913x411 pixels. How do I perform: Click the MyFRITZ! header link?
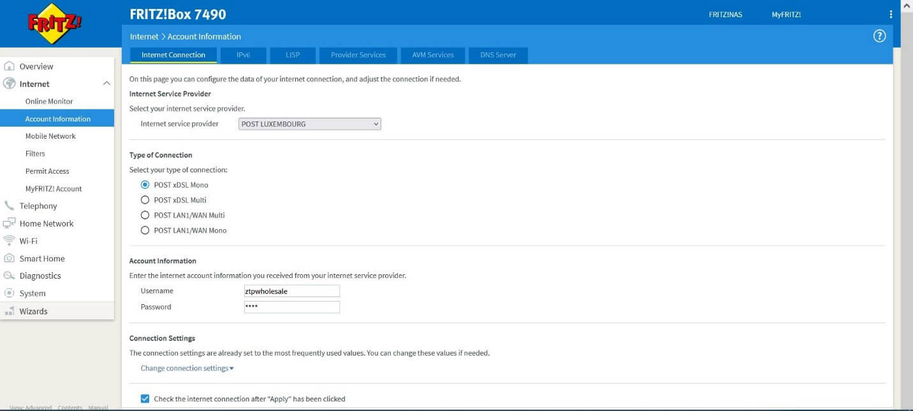pyautogui.click(x=785, y=15)
